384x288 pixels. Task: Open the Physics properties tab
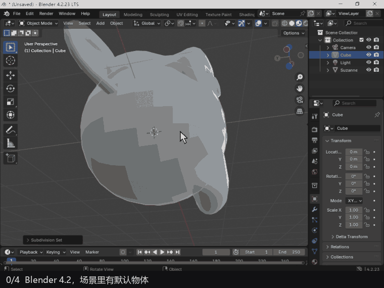click(315, 230)
